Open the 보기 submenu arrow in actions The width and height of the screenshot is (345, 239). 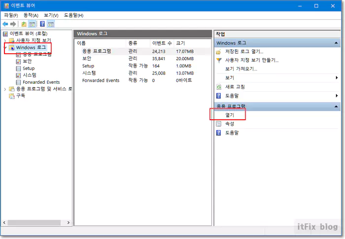337,77
